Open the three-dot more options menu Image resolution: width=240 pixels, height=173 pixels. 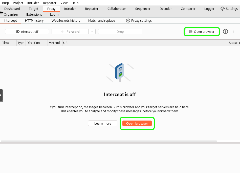click(233, 32)
